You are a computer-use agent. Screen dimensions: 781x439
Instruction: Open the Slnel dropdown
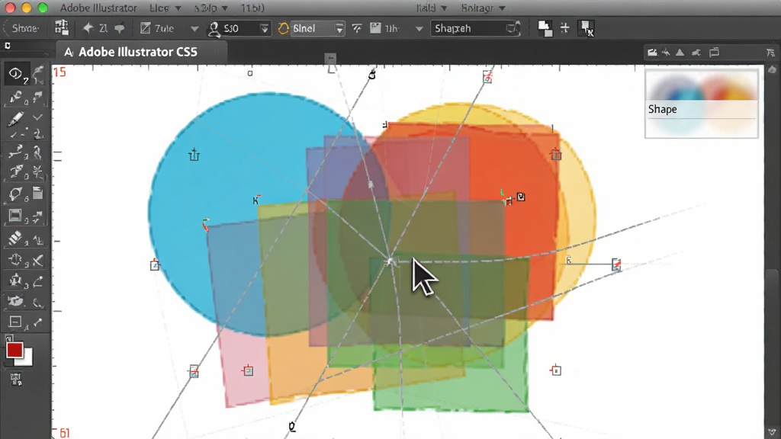pyautogui.click(x=339, y=28)
